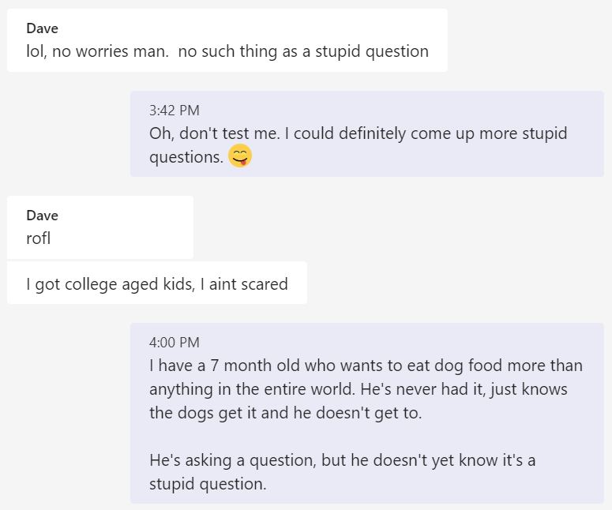This screenshot has width=612, height=510.
Task: Click the "Oh, don't test me" text
Action: point(214,133)
